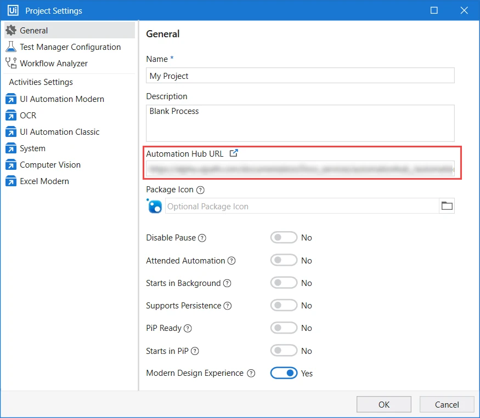Open Automation Hub URL external link icon
Viewport: 480px width, 418px height.
point(234,153)
